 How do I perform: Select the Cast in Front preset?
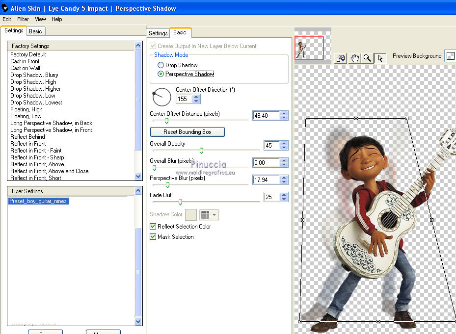(x=25, y=61)
